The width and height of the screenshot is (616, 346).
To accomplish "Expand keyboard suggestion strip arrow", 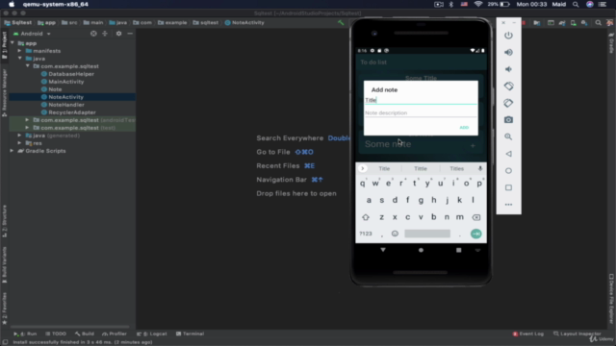I will tap(363, 169).
